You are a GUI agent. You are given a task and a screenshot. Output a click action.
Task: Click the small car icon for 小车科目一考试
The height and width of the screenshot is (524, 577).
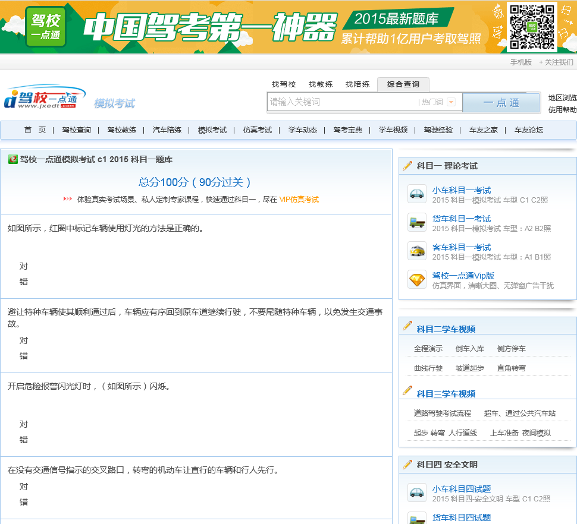point(417,194)
